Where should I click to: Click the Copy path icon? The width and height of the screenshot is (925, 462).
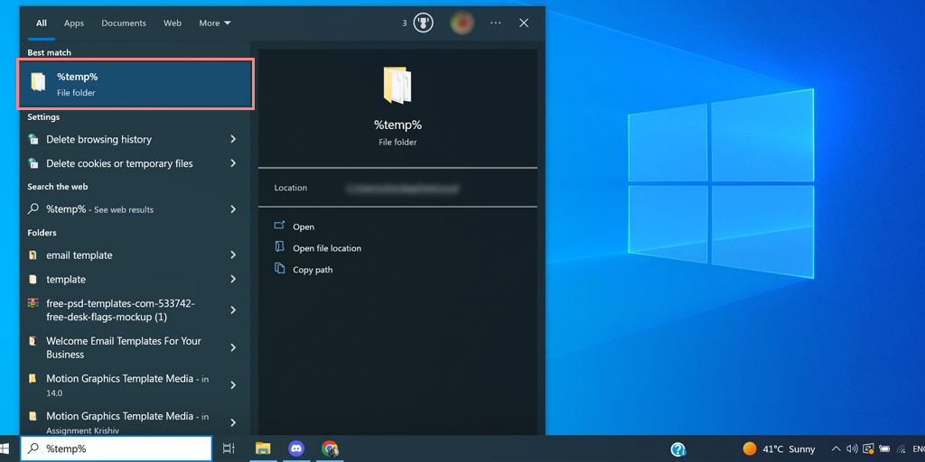(x=280, y=269)
